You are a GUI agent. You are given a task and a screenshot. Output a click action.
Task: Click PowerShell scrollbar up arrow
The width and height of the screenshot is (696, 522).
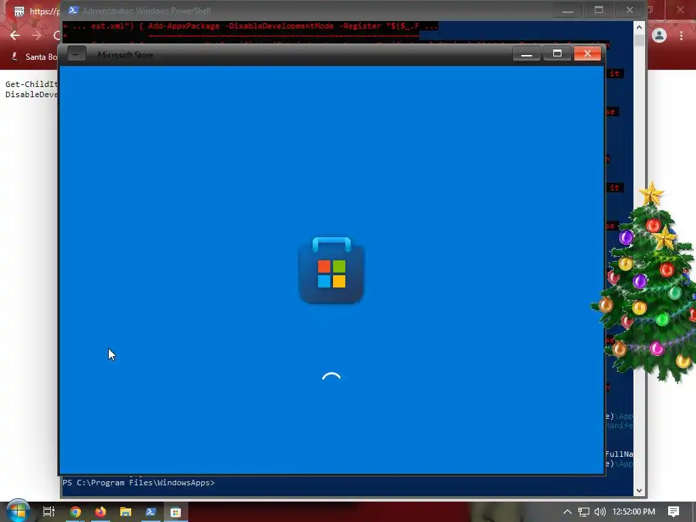639,27
